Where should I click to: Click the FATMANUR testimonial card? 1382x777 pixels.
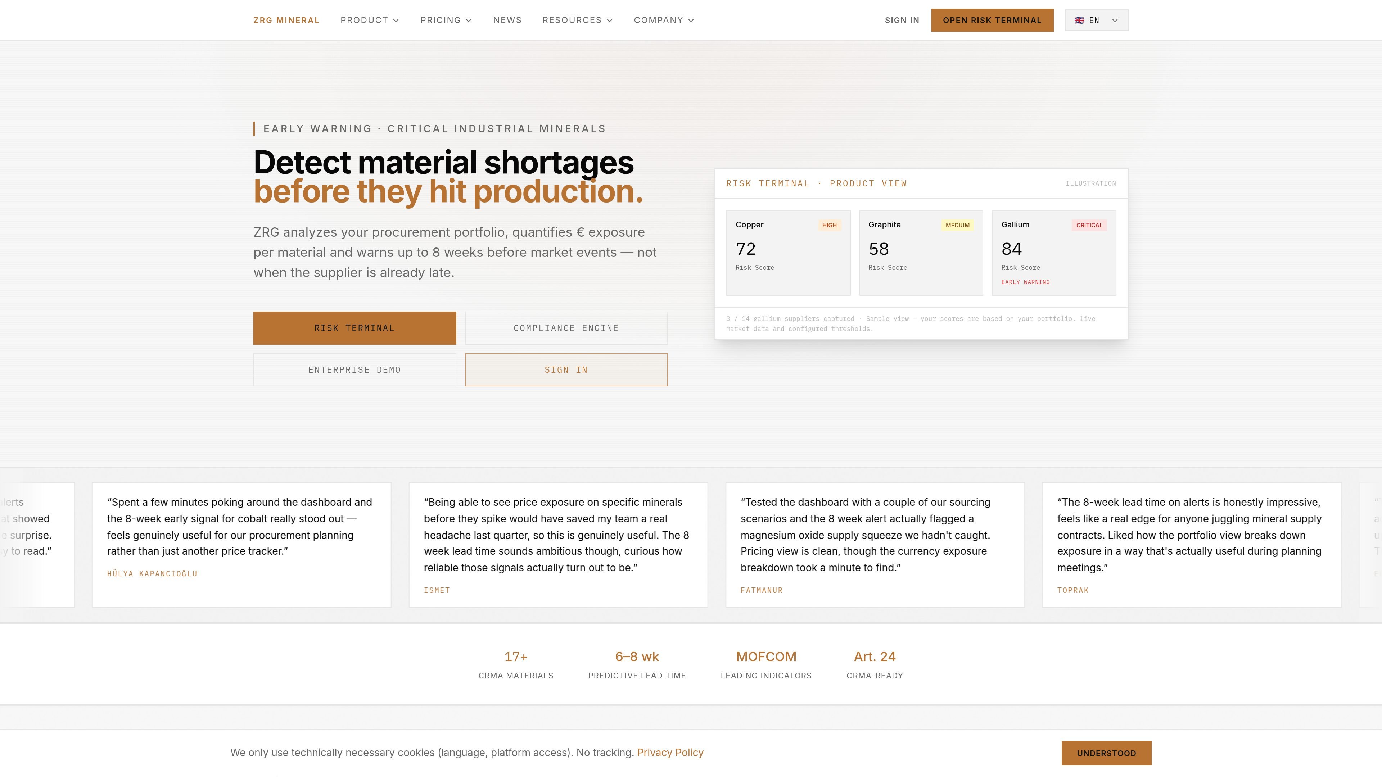[875, 545]
